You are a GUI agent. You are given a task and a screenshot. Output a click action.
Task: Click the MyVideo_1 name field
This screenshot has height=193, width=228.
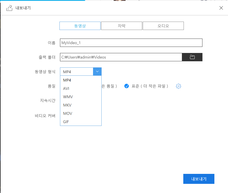tap(131, 42)
